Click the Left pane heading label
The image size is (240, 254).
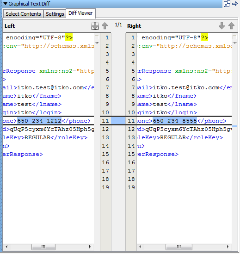click(10, 26)
